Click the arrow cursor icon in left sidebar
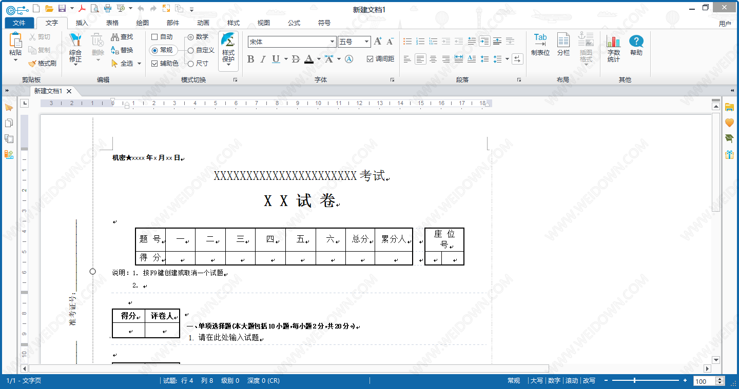The image size is (739, 389). coord(9,107)
